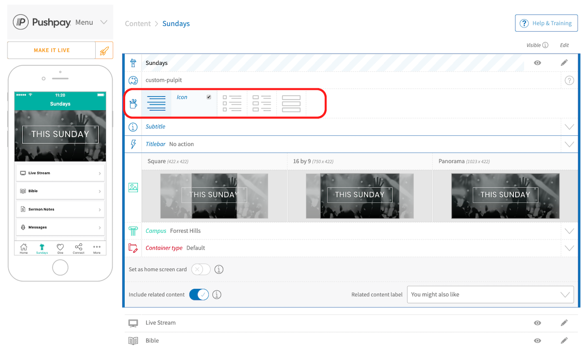Select the stacked bars layout option
Viewport: 586px width, 349px height.
point(291,103)
